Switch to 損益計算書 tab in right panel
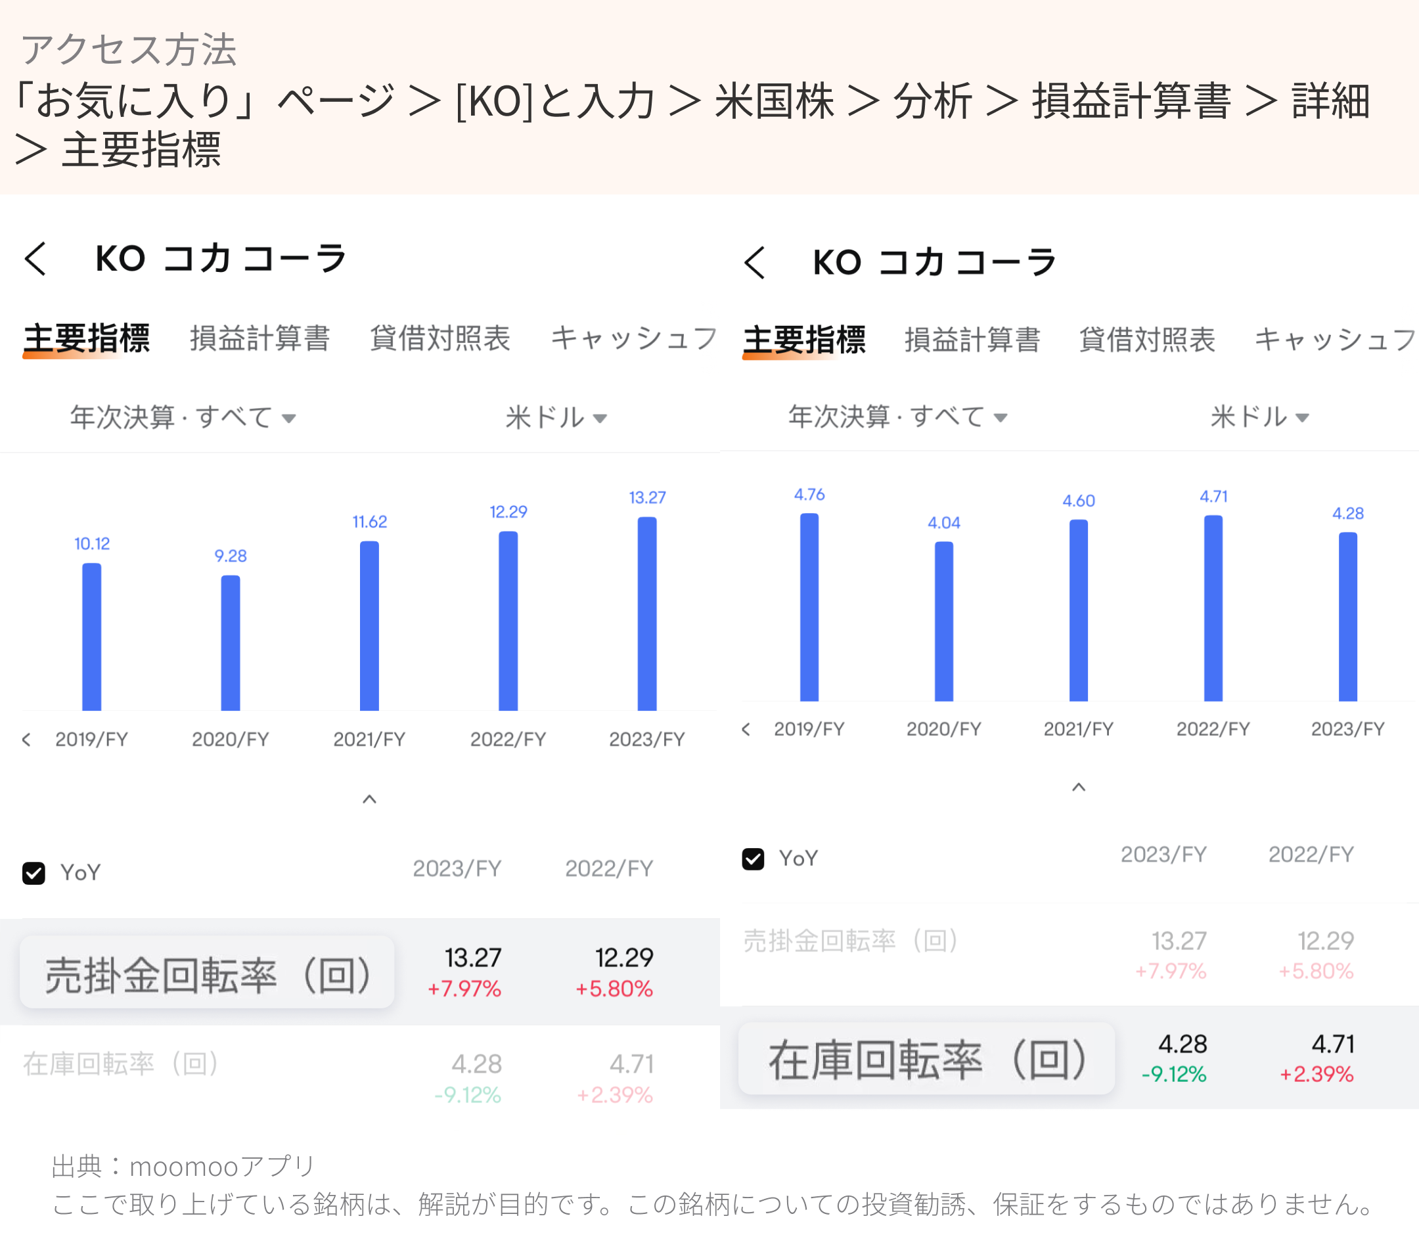The width and height of the screenshot is (1419, 1256). [972, 340]
